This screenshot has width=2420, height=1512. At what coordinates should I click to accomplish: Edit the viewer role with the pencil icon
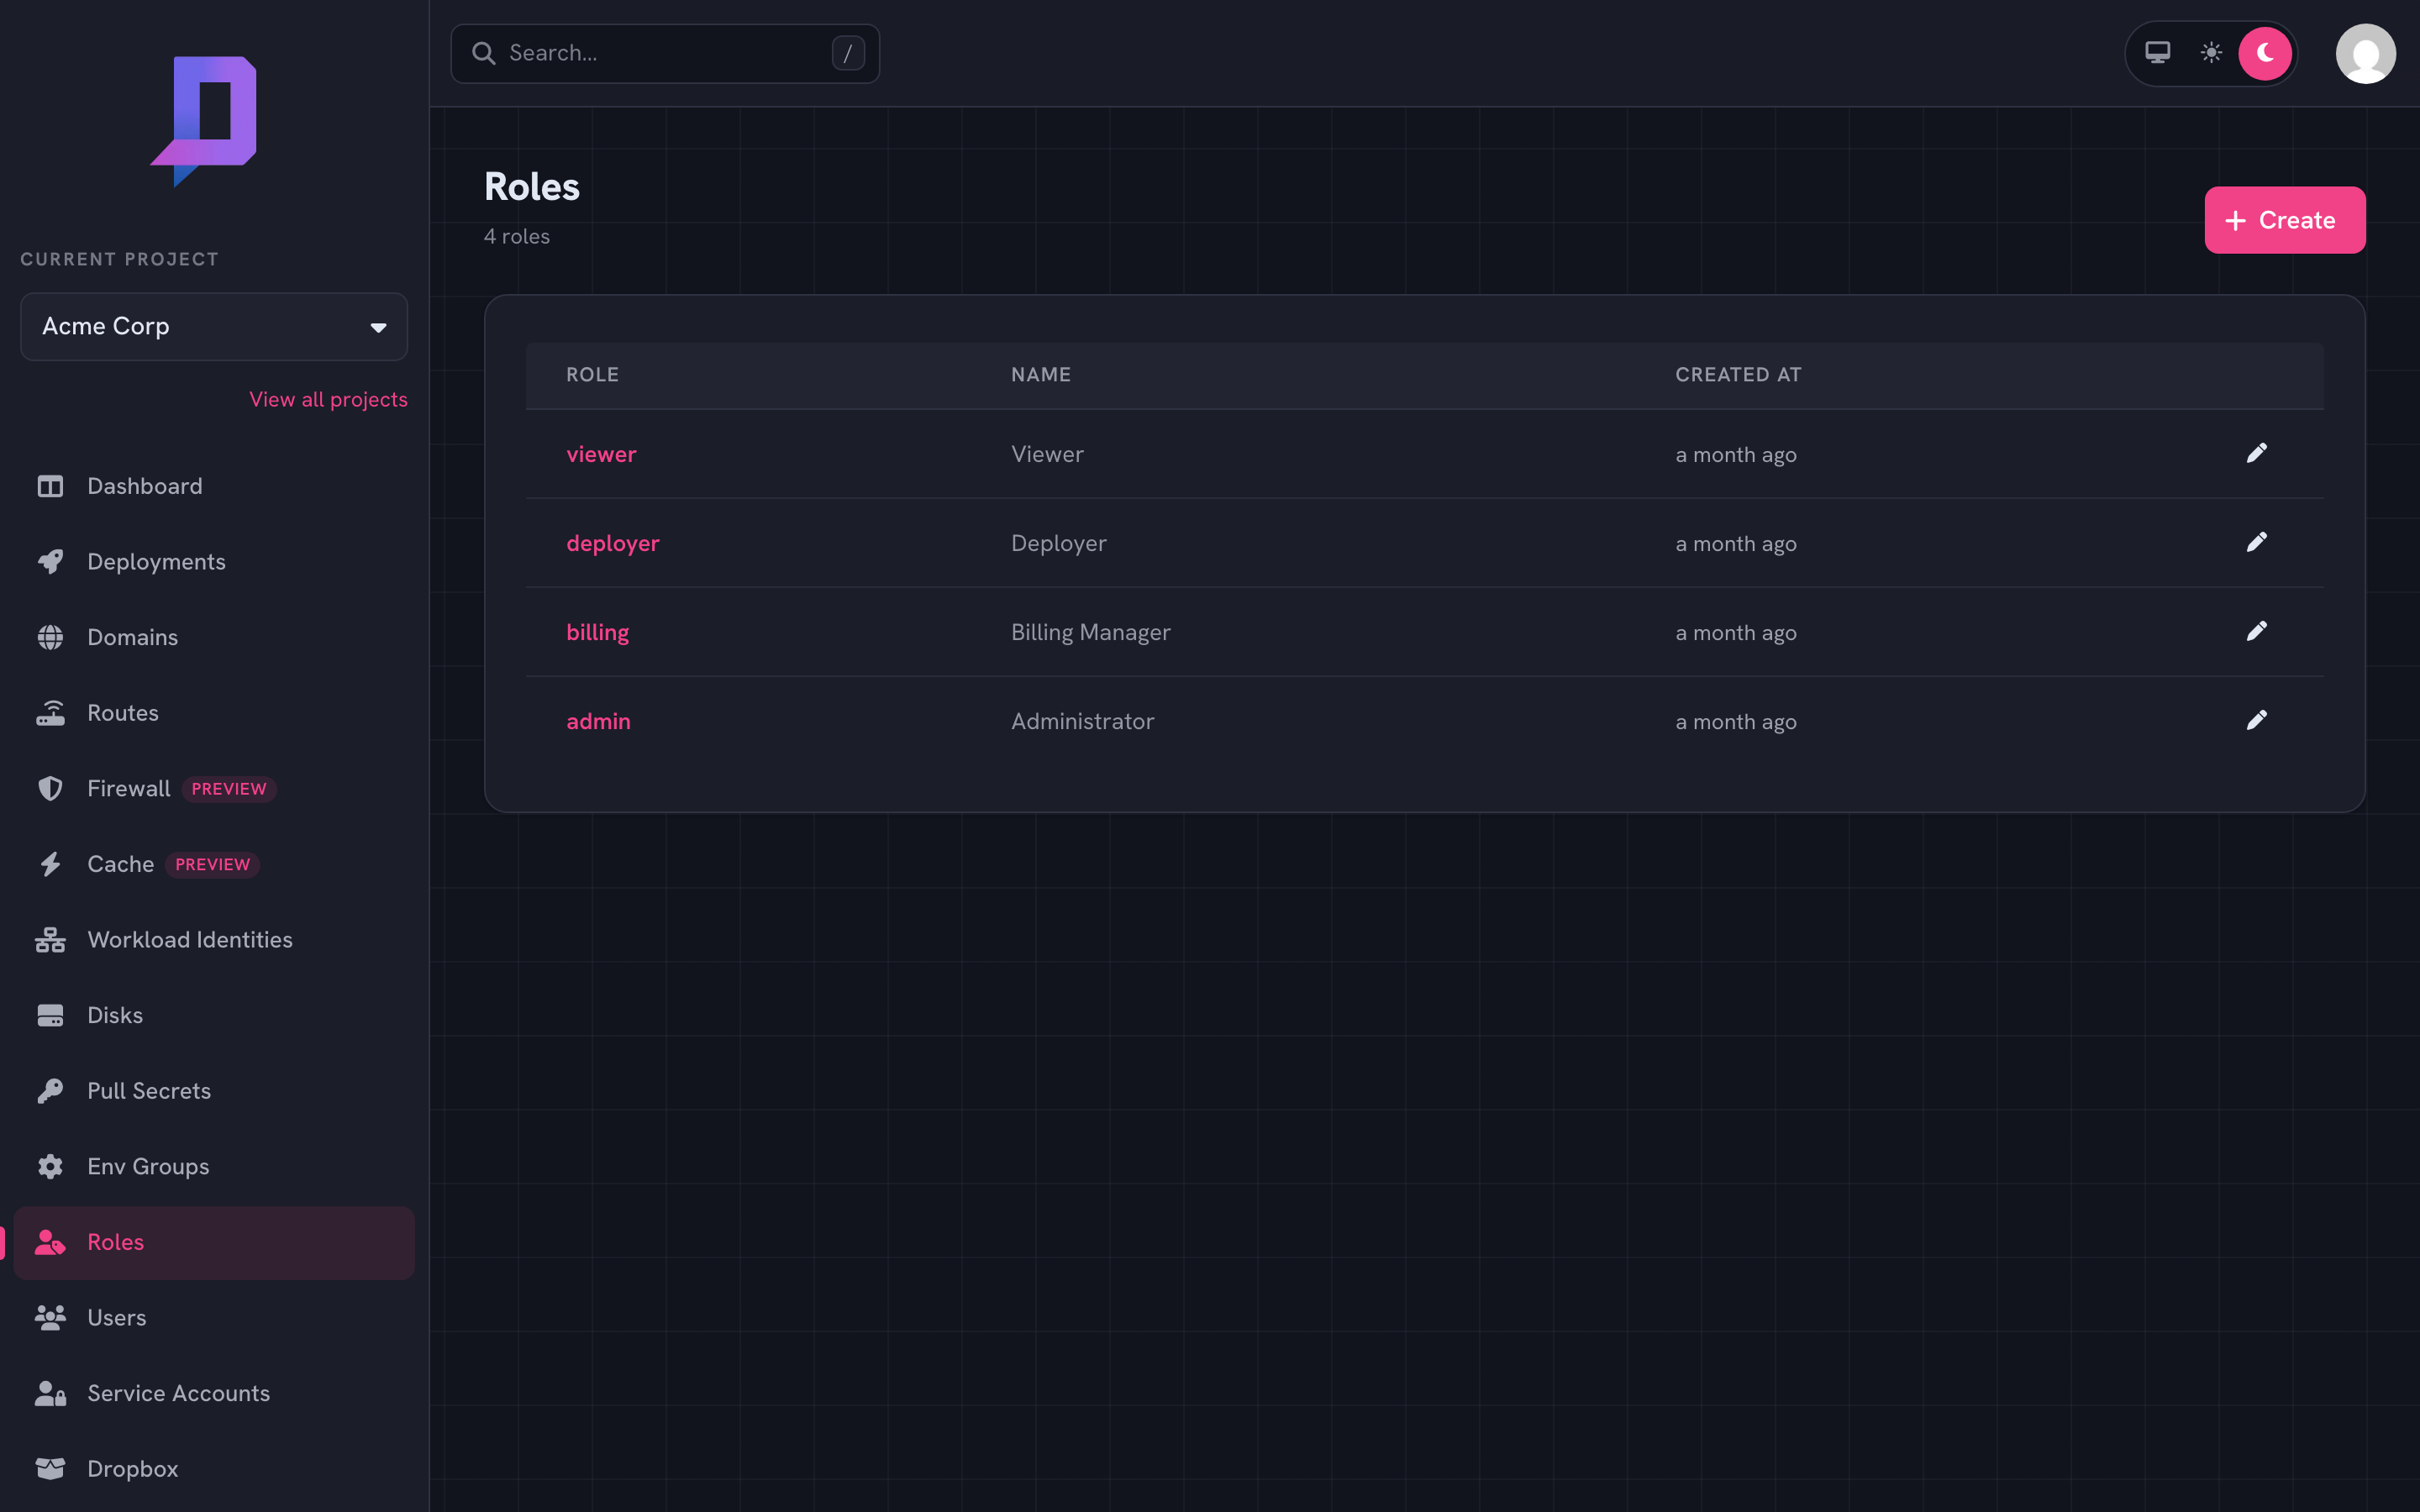click(x=2256, y=454)
